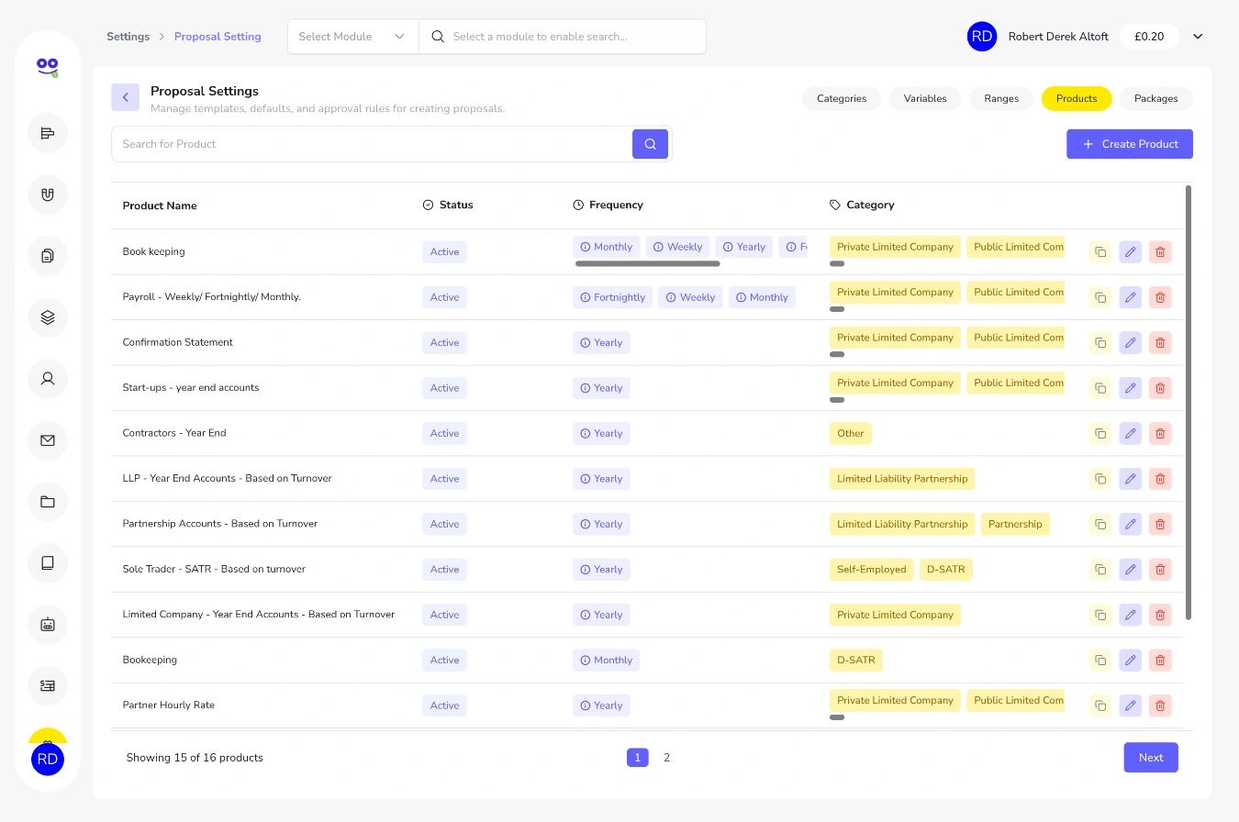Edit the Partner Hourly Rate product
1239x822 pixels.
(x=1131, y=706)
